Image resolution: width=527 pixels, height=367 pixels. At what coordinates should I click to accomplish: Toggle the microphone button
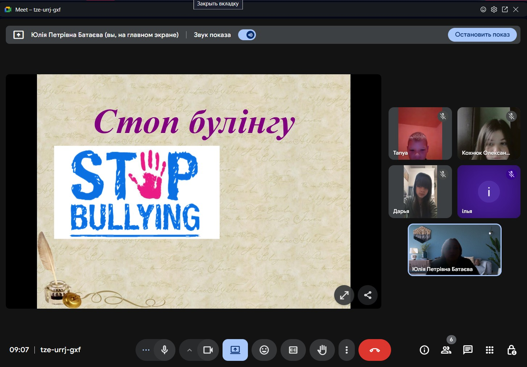click(165, 350)
